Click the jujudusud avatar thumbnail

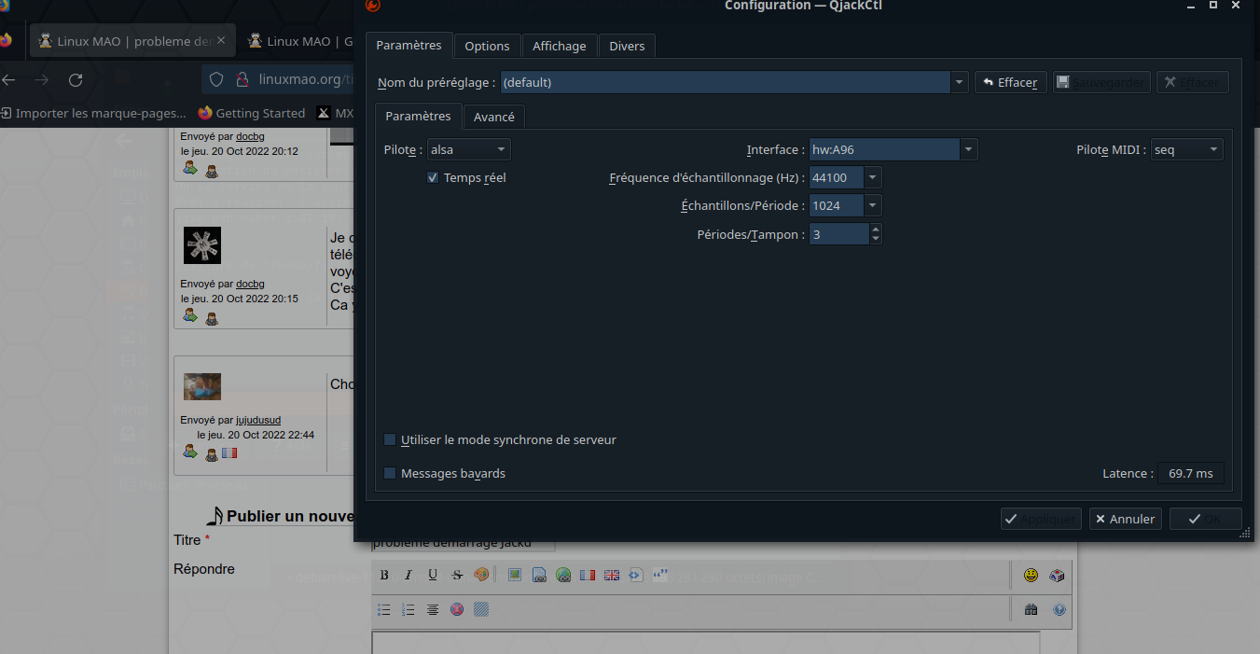(x=202, y=386)
